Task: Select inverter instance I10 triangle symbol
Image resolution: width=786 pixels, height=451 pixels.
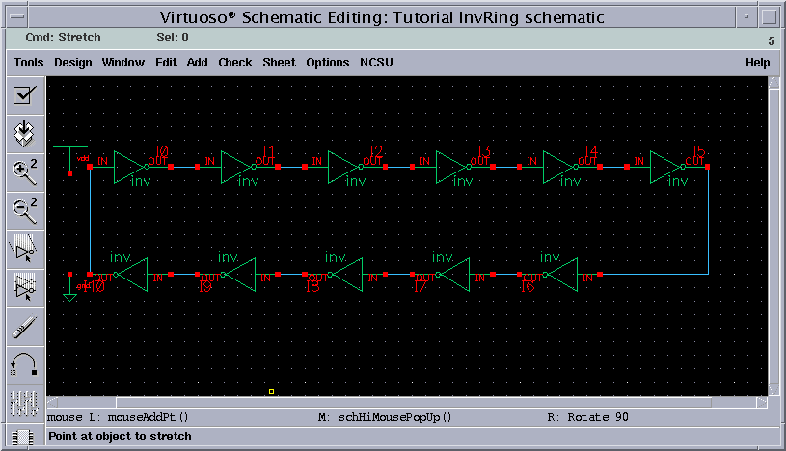Action: coord(132,274)
